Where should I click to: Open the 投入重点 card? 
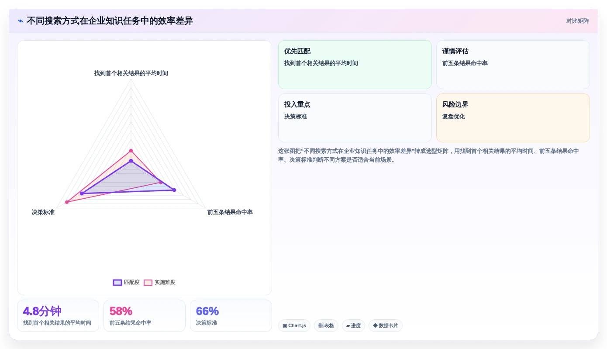(x=355, y=118)
